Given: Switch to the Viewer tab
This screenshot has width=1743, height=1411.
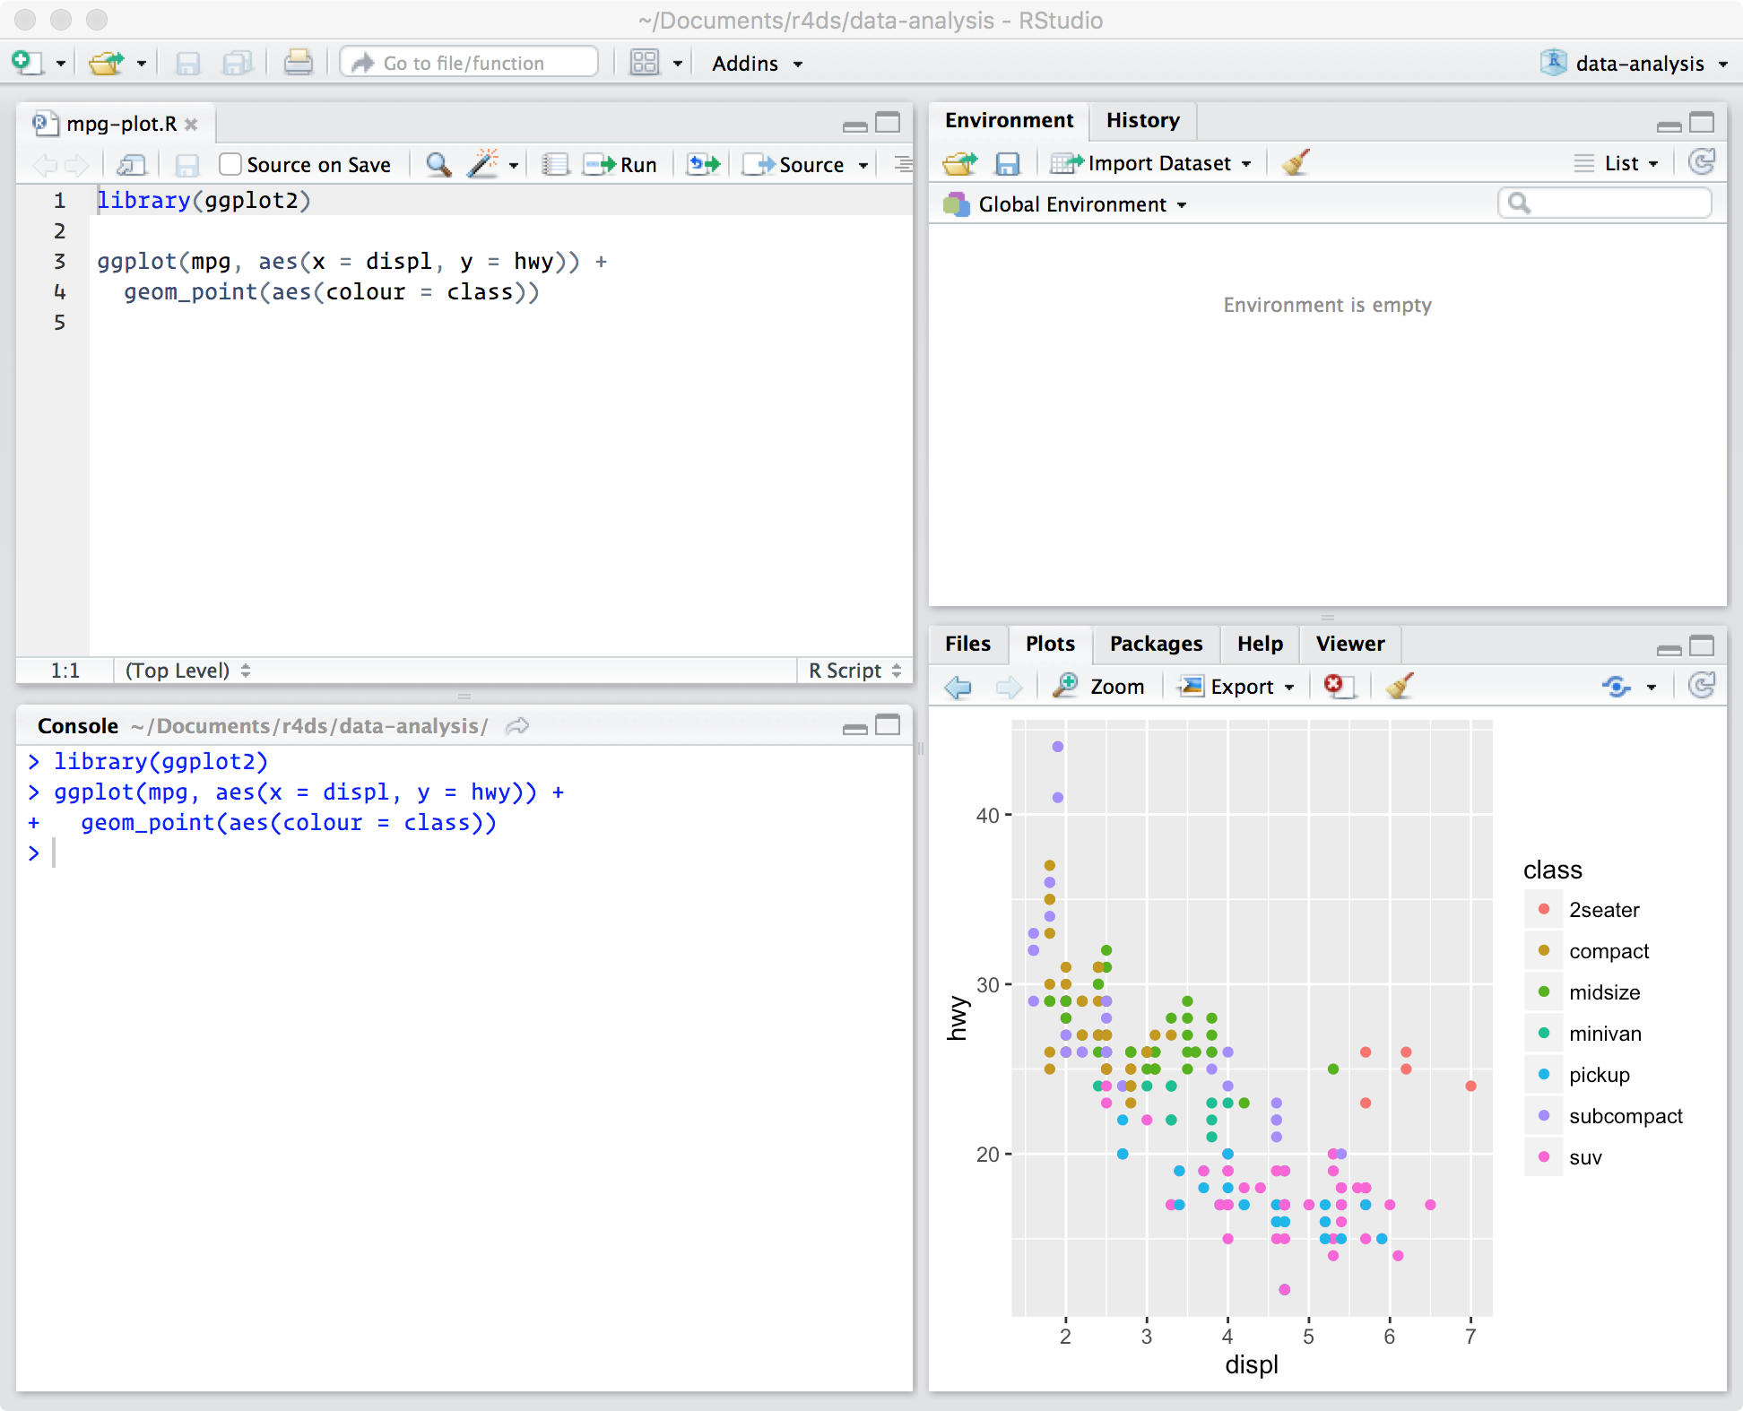Looking at the screenshot, I should click(x=1349, y=644).
